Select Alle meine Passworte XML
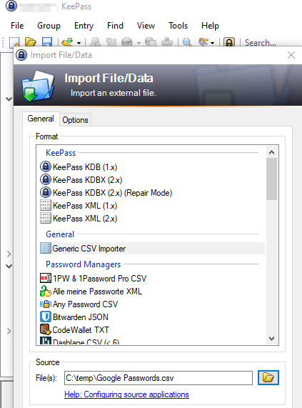 98,292
